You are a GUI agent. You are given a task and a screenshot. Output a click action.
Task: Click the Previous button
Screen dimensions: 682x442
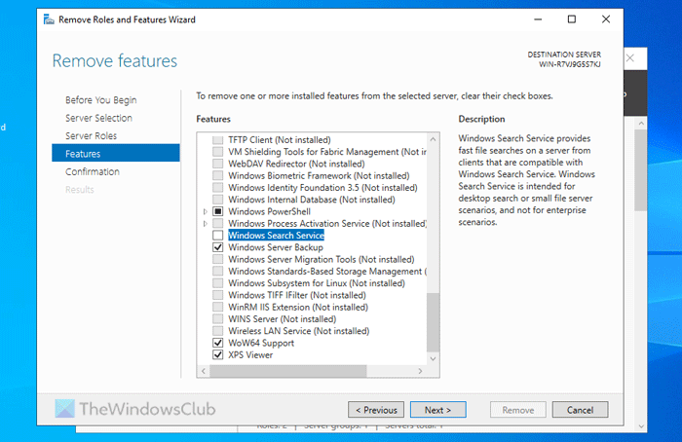pos(376,410)
